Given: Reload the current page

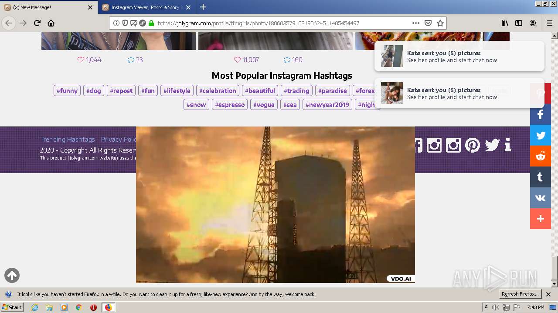Looking at the screenshot, I should [37, 23].
